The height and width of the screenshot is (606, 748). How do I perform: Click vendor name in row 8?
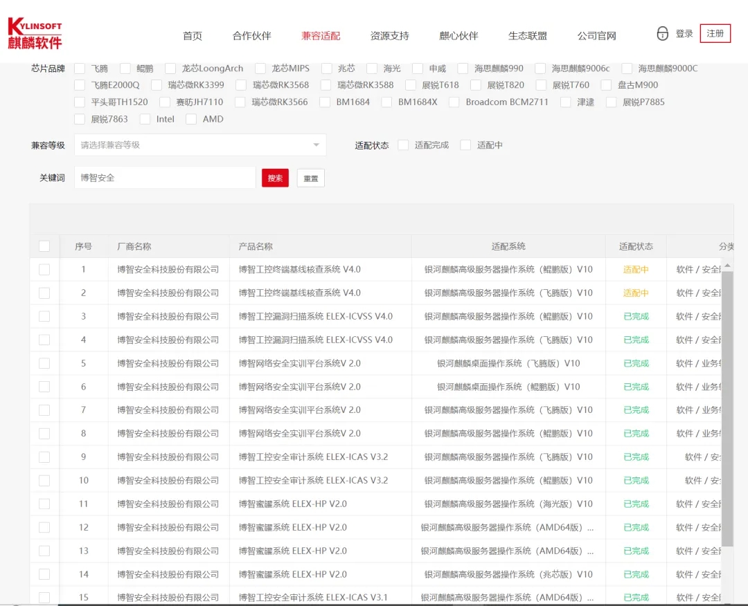click(x=168, y=434)
